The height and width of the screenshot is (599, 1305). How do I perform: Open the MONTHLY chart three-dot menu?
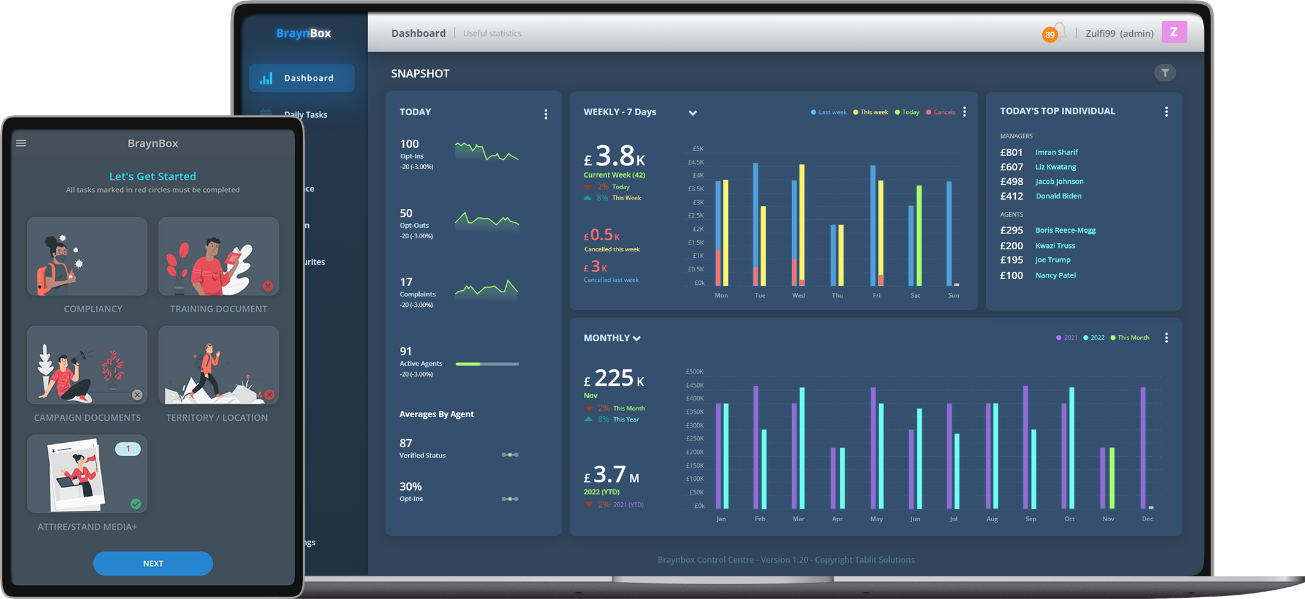coord(1166,337)
